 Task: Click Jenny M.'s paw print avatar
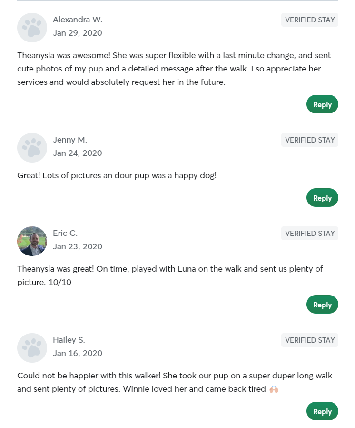tap(32, 148)
